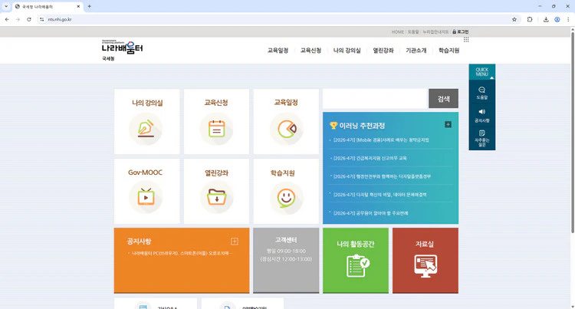Open the 자료실 monitor icon tile
Image resolution: width=575 pixels, height=309 pixels.
coord(425,261)
